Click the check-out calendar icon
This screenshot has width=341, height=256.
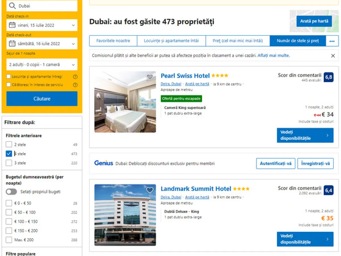12,44
